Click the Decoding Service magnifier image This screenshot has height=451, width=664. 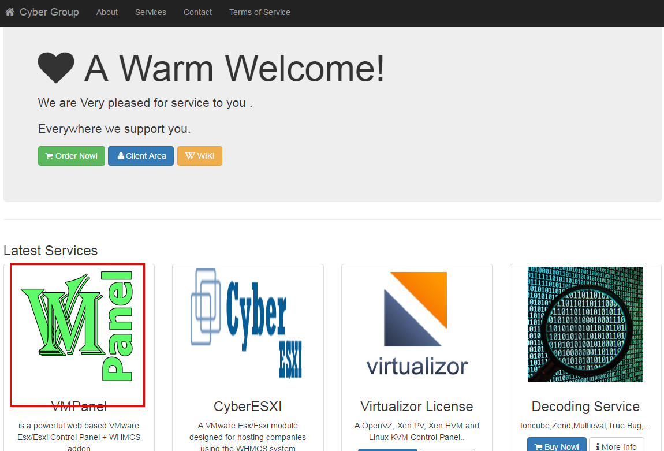585,325
